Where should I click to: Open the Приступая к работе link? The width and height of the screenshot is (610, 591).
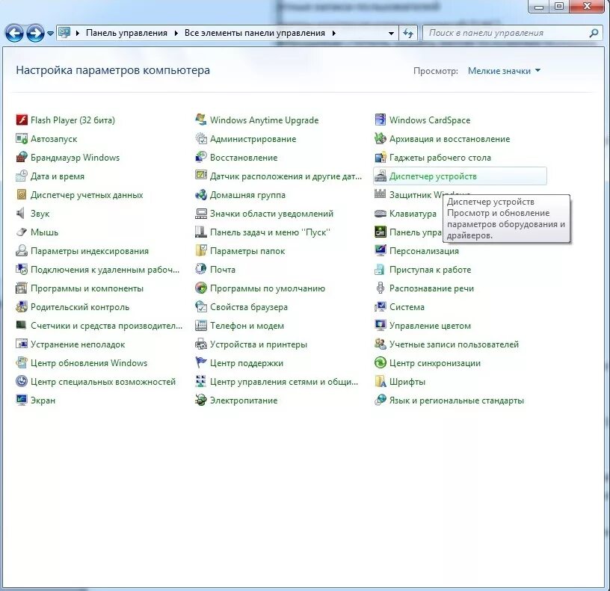(431, 270)
